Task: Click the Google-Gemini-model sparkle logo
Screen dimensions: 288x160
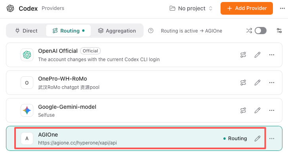Action: 27,110
